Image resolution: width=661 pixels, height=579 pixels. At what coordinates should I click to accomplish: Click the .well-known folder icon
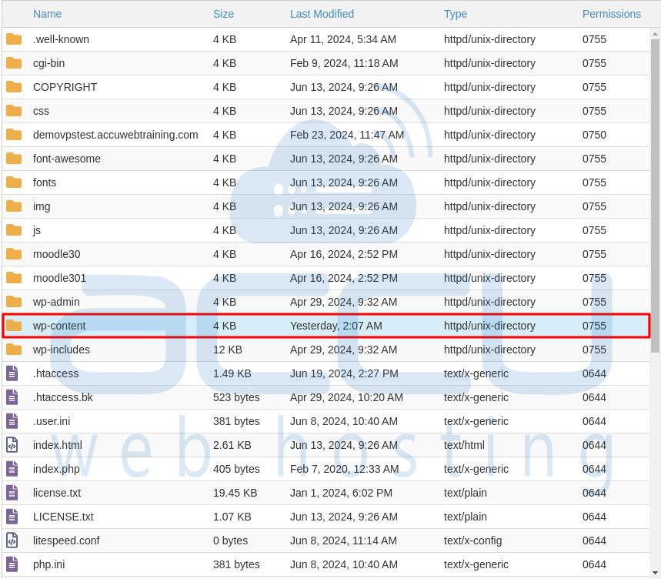pyautogui.click(x=14, y=39)
